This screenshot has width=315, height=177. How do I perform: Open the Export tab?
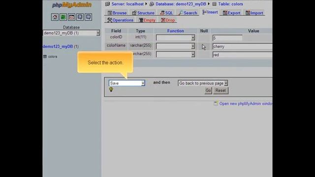231,13
